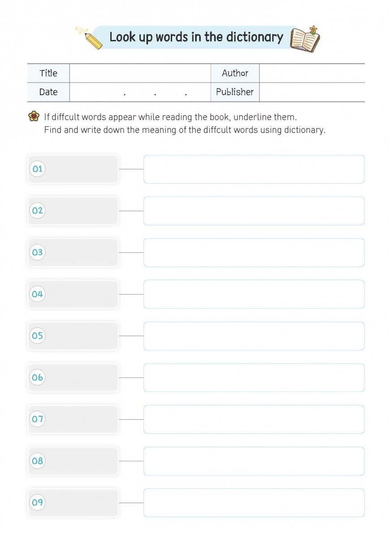390x549 pixels.
Task: Click the 'Look up words in the dictionary' heading
Action: (196, 37)
